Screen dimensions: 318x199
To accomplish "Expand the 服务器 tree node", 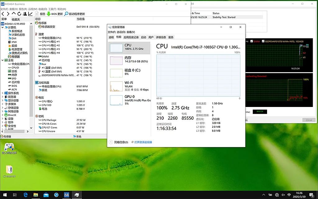I will 2,97.
